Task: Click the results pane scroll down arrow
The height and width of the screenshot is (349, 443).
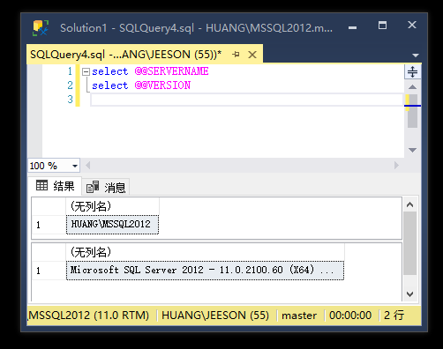Action: point(410,293)
